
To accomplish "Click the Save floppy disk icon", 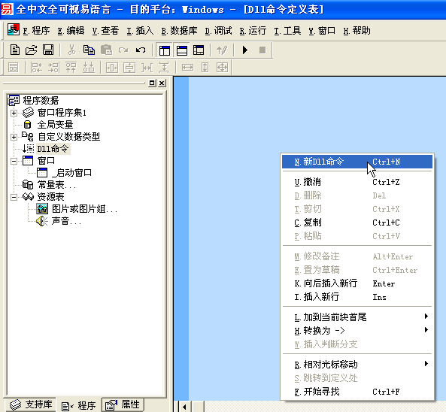I will click(x=48, y=50).
